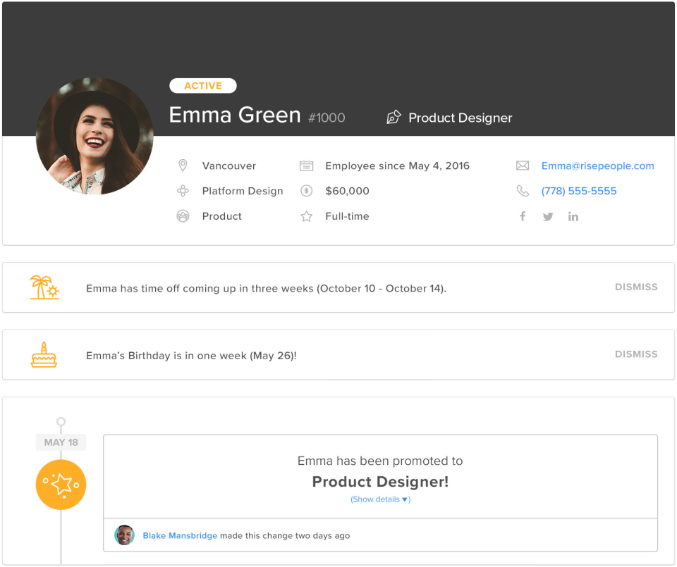Dismiss the birthday reminder
677x567 pixels.
pyautogui.click(x=636, y=354)
